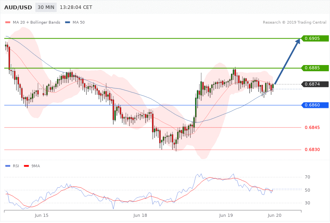Click the RSI 50 level label
Screen dimensions: 330x223
(307, 190)
